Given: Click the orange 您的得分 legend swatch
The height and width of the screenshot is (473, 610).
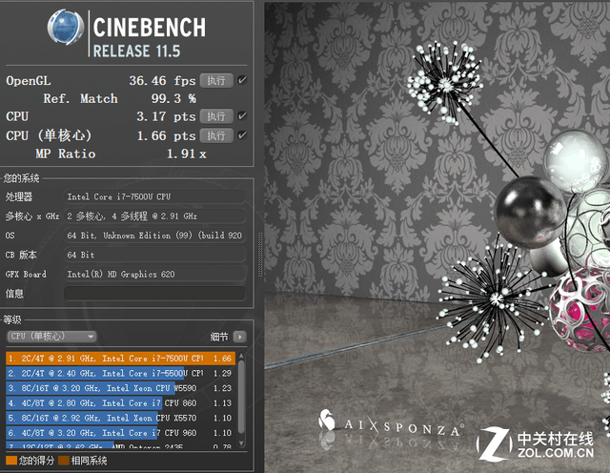Looking at the screenshot, I should [11, 461].
